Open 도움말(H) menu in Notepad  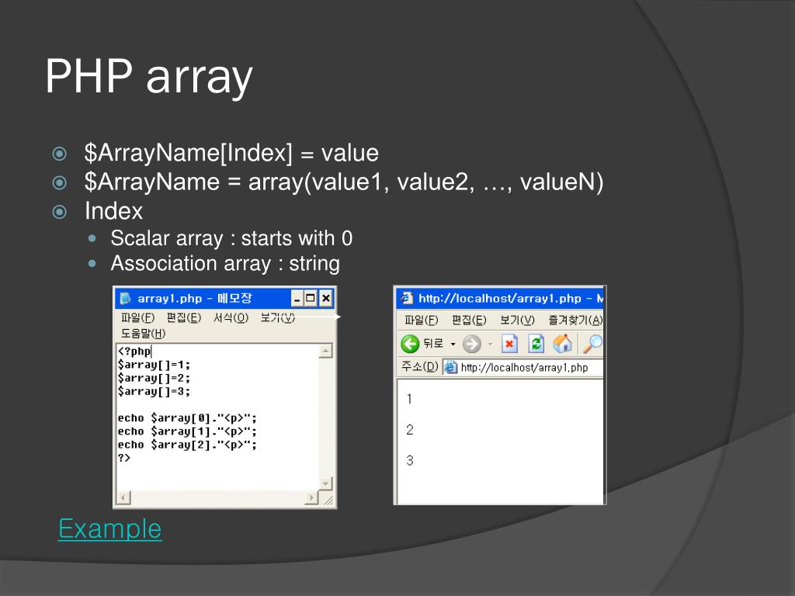click(x=143, y=334)
